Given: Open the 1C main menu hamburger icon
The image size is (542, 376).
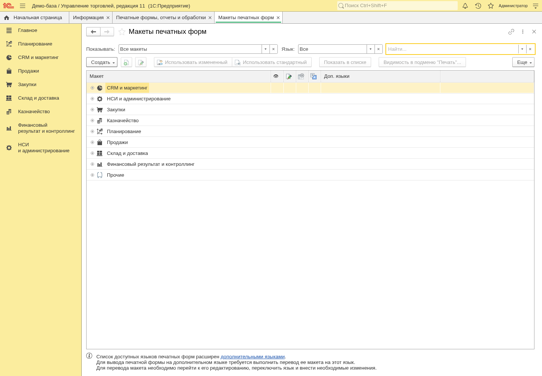Looking at the screenshot, I should point(23,6).
